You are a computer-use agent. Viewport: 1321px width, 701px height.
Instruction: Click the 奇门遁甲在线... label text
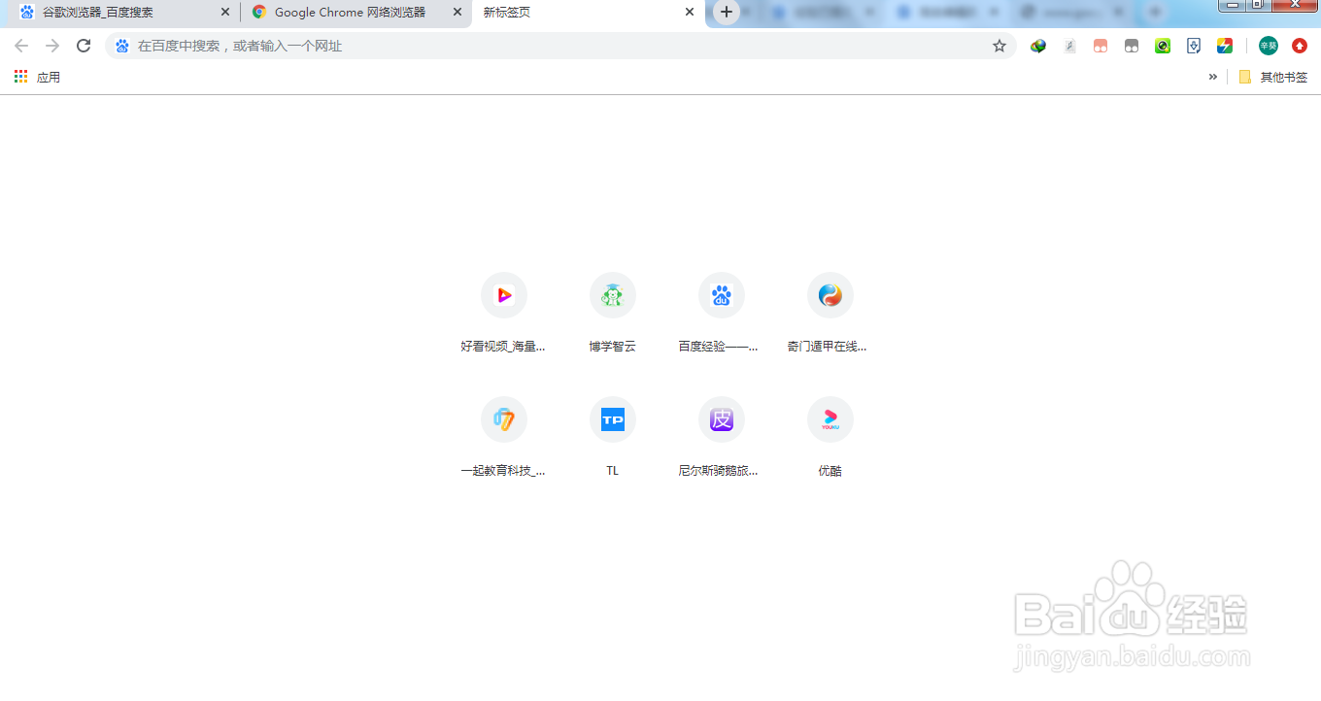(828, 346)
